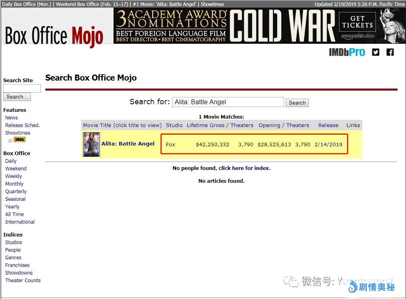Click the Facebook icon in header

click(x=390, y=52)
